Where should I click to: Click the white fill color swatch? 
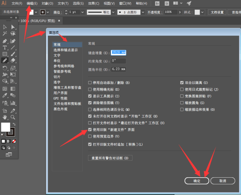tap(6, 127)
